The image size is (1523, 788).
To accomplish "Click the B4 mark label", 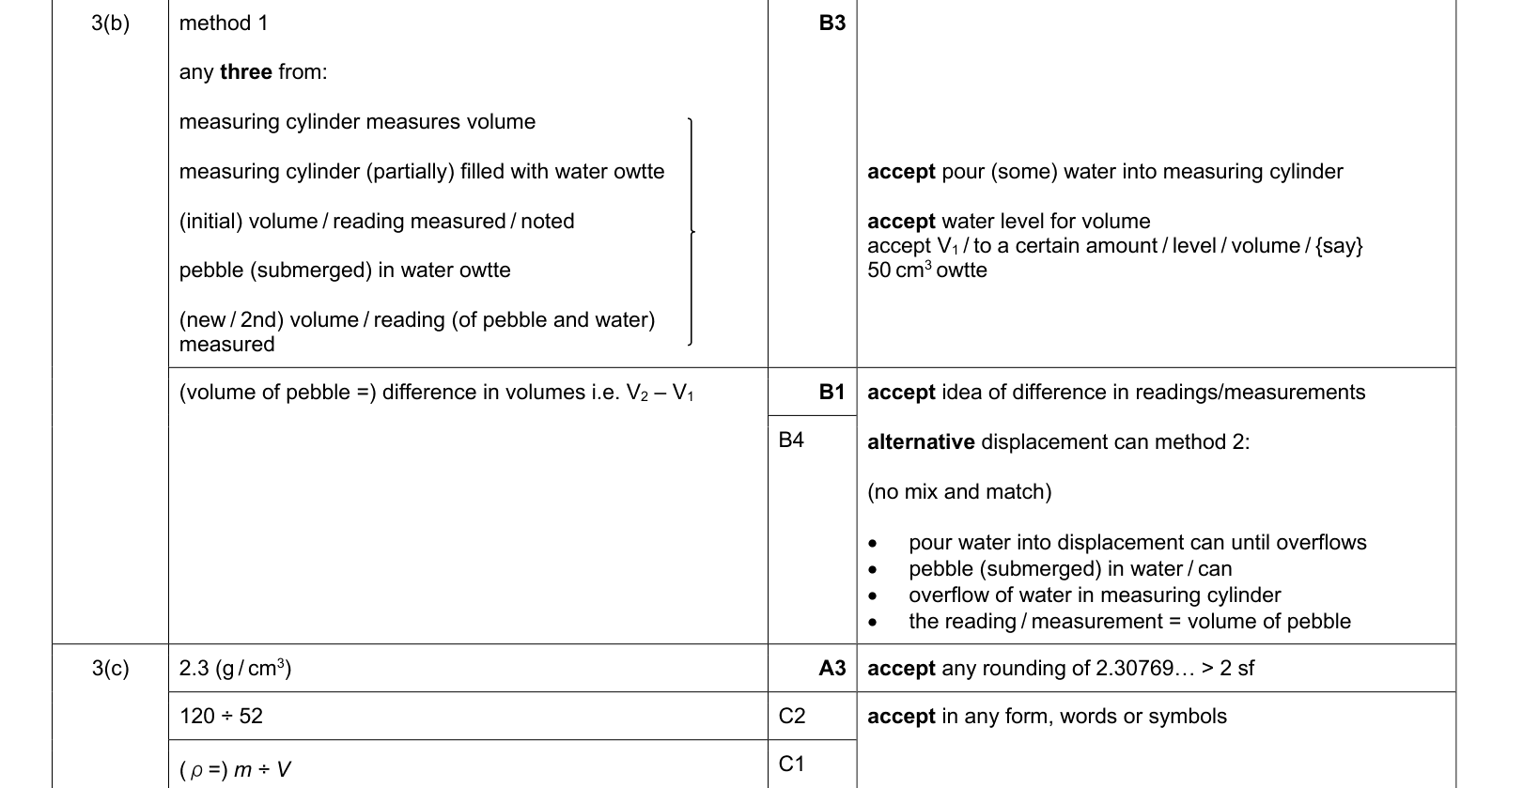I will click(791, 440).
